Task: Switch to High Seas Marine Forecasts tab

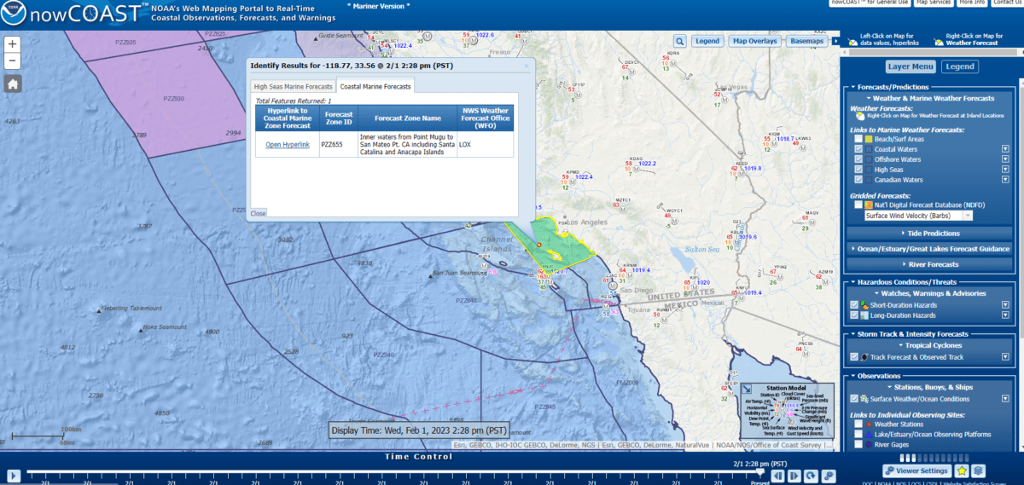Action: [294, 86]
